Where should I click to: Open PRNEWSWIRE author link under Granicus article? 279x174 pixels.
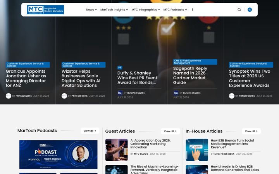click(x=24, y=96)
